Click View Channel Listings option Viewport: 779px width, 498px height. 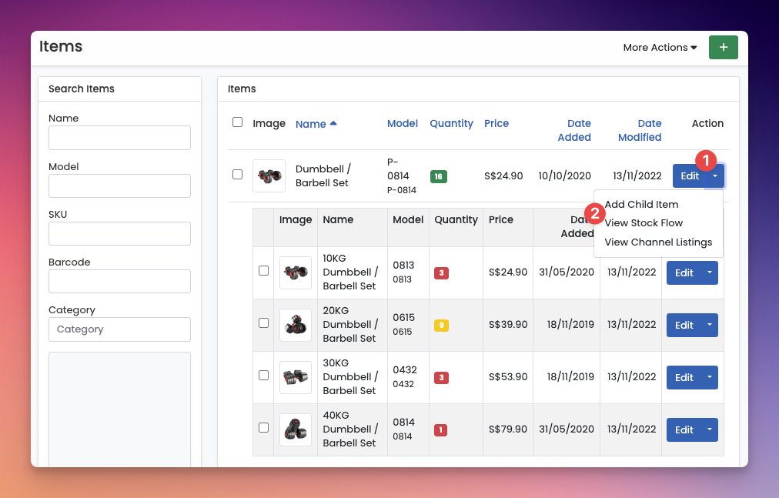click(x=658, y=242)
